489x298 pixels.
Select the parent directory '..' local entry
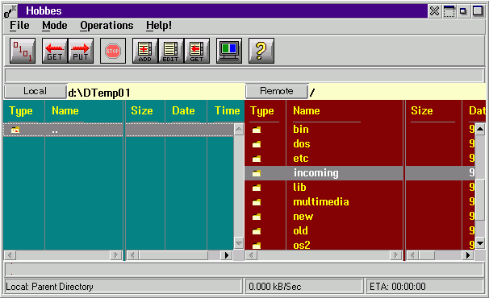click(x=119, y=130)
